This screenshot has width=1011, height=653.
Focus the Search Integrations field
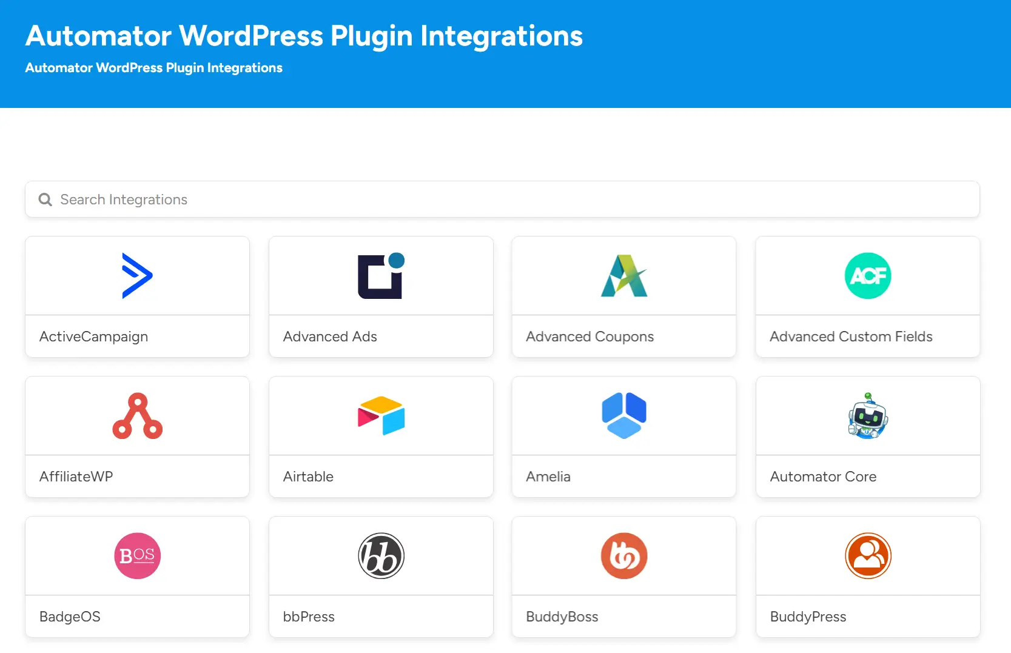click(502, 199)
